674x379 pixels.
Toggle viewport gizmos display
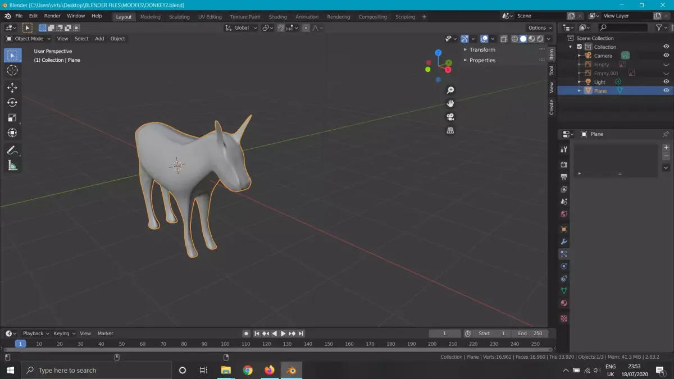464,39
